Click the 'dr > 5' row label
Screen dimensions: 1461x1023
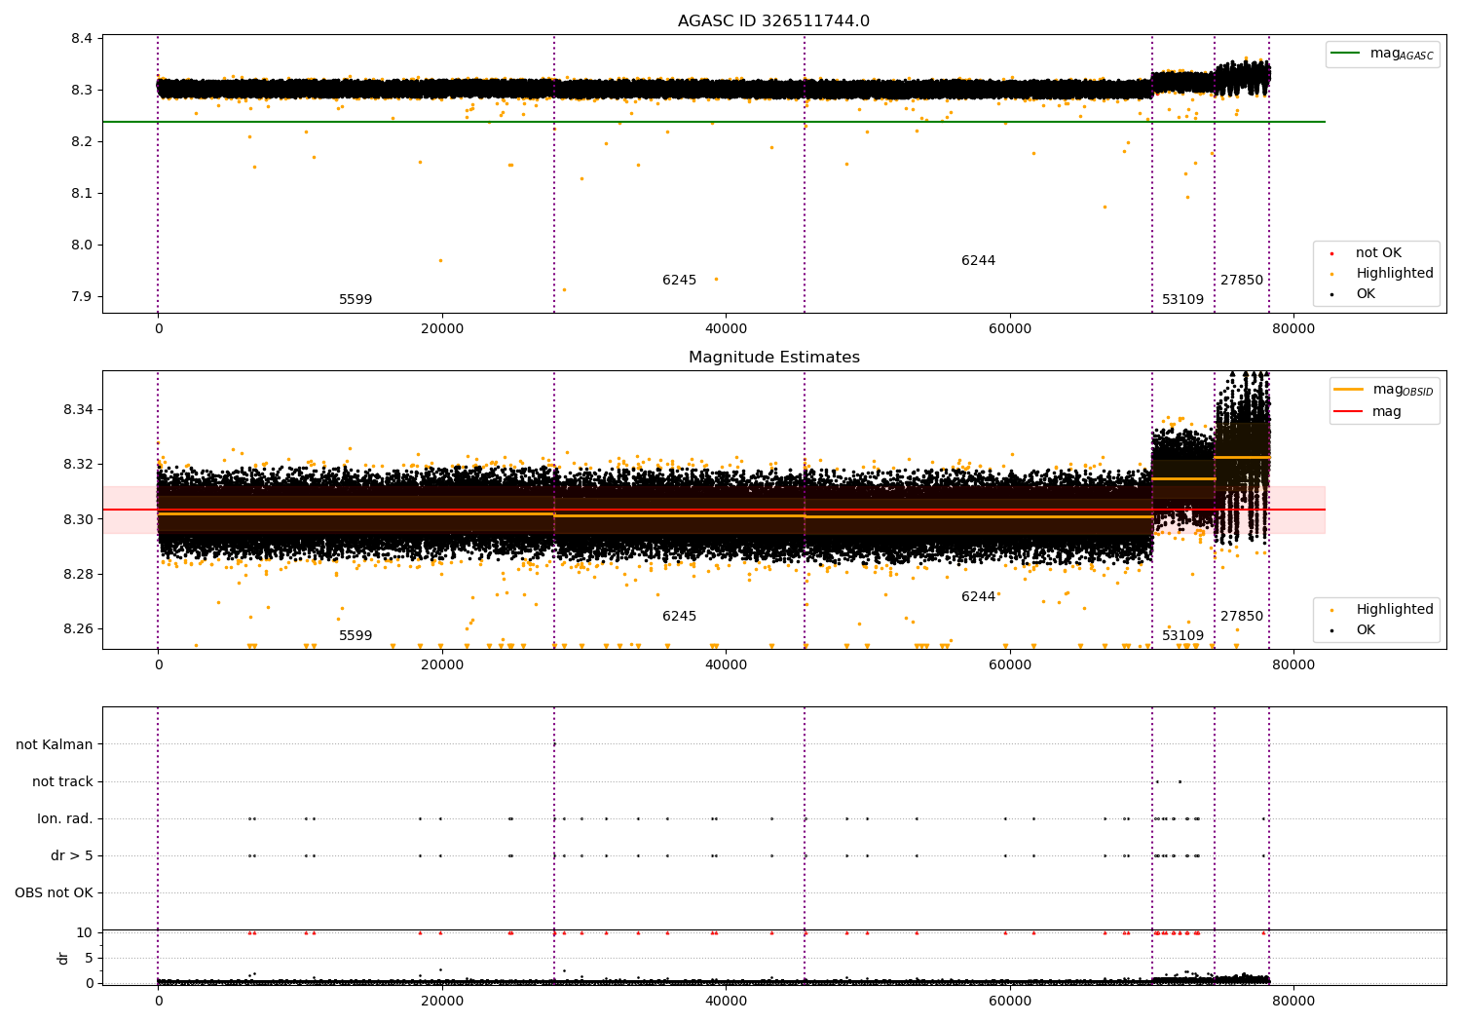72,856
